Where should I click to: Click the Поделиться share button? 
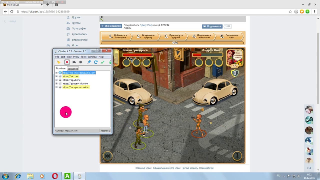(x=212, y=26)
